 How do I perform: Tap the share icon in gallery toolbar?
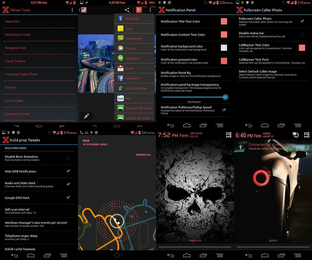pyautogui.click(x=127, y=10)
